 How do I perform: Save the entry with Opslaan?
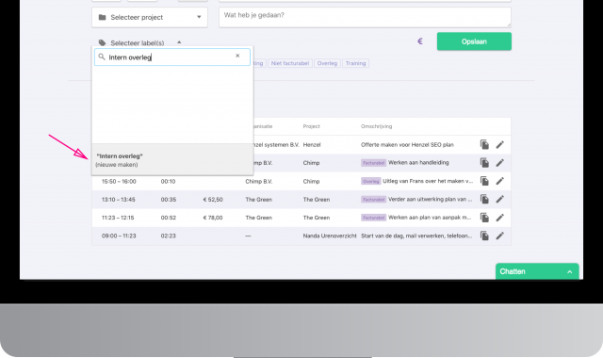(474, 41)
